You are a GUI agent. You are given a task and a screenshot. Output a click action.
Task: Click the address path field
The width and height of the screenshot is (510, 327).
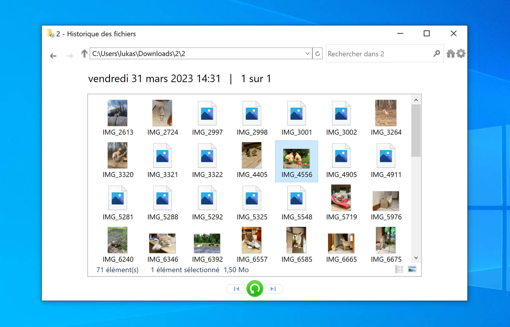pyautogui.click(x=197, y=53)
